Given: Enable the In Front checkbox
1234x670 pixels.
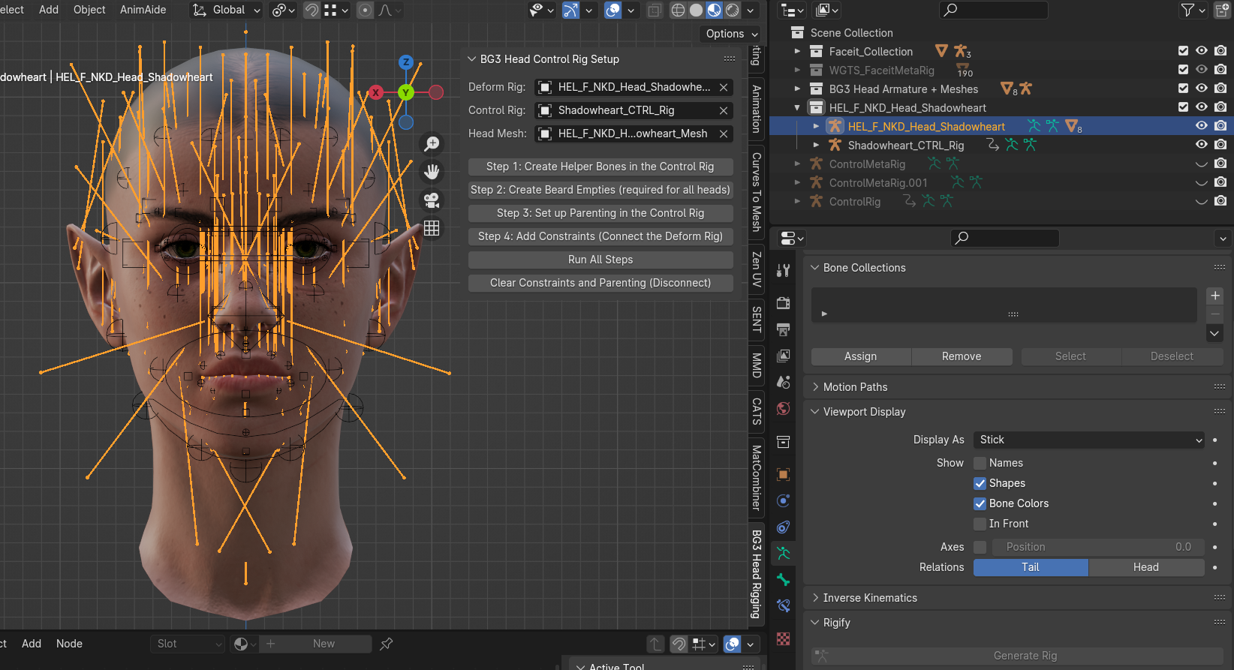Looking at the screenshot, I should [x=980, y=524].
